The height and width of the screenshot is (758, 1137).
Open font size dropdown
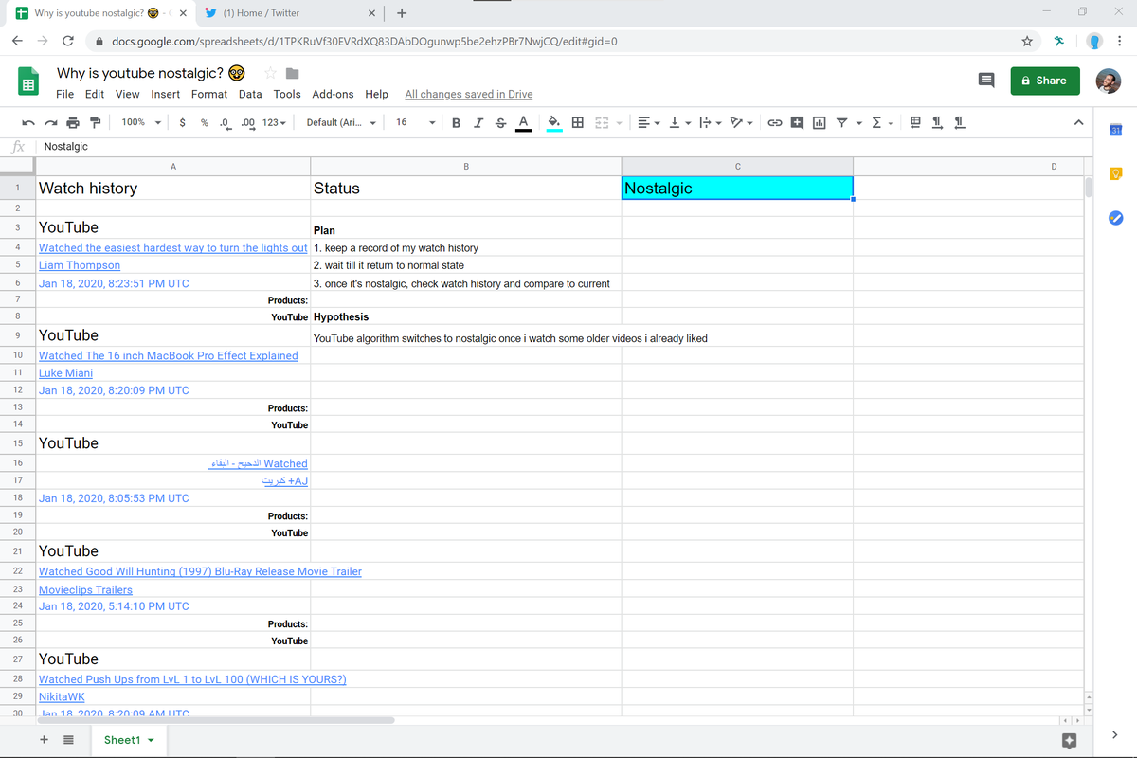415,122
